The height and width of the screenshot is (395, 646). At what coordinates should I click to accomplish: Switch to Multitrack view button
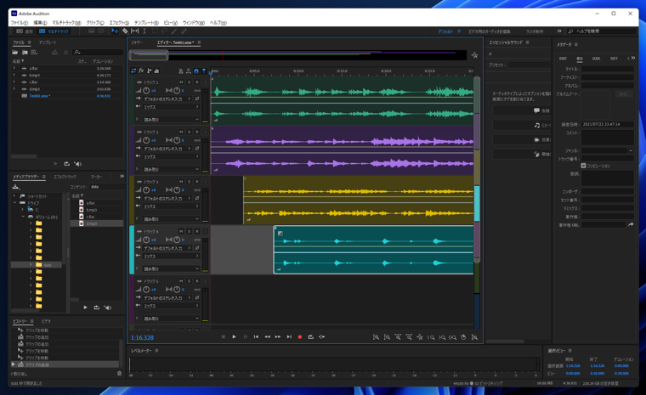[x=54, y=31]
